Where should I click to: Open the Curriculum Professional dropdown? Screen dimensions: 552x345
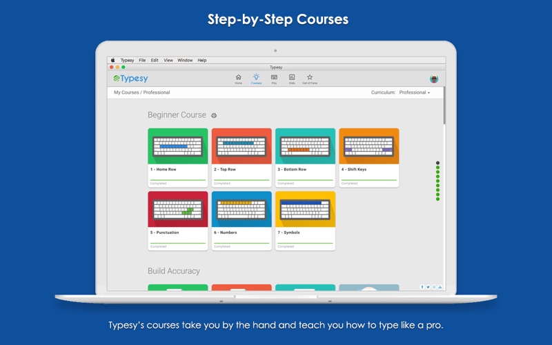[x=415, y=92]
